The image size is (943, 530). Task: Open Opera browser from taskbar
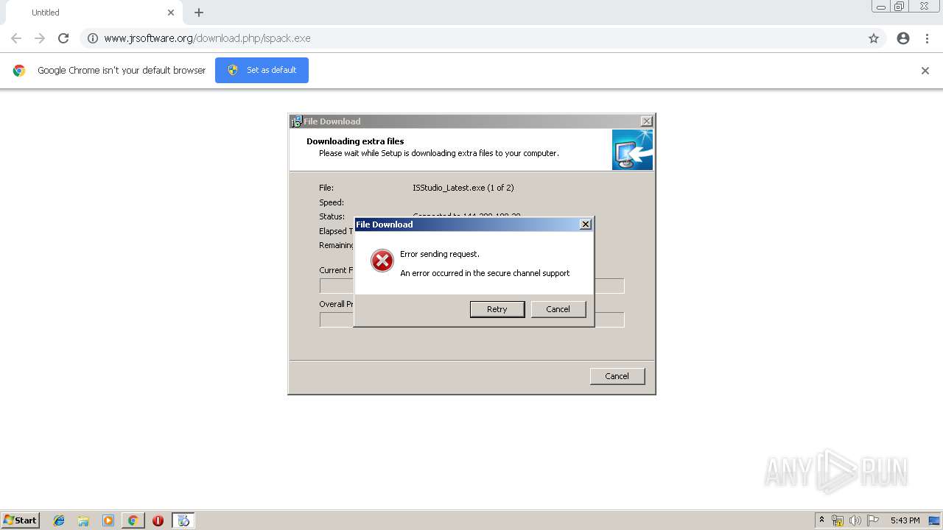(158, 520)
